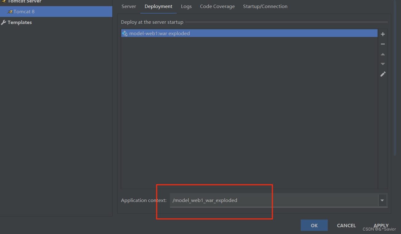Edit artifact with the pencil icon
Viewport: 401px width, 234px height.
pos(383,74)
